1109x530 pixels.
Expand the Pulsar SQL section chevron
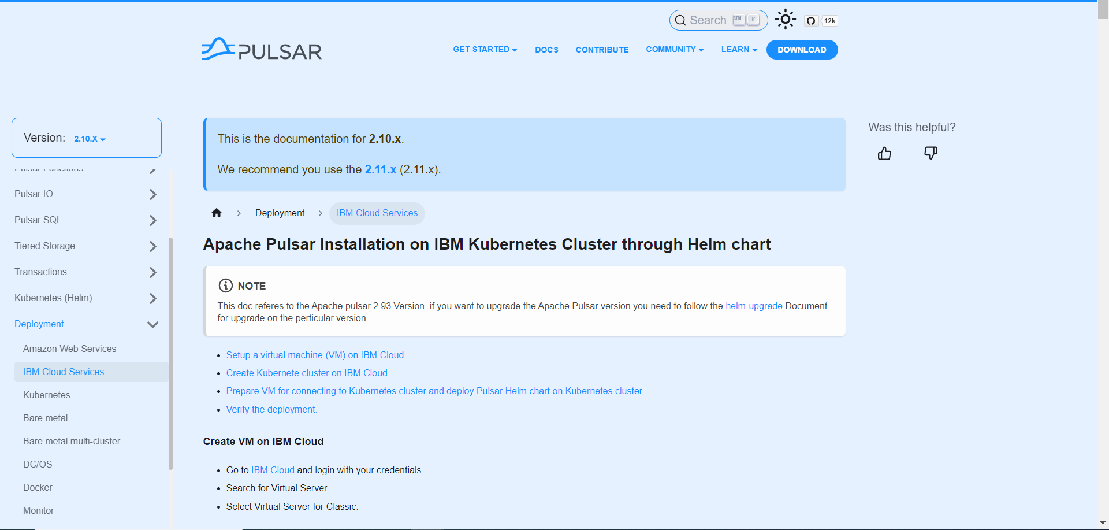(x=152, y=220)
